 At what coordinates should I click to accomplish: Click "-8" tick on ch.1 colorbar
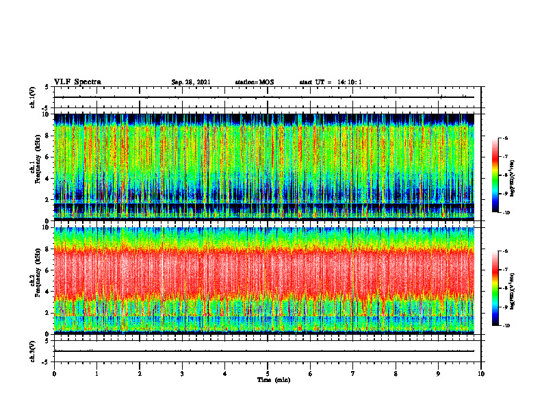[505, 175]
